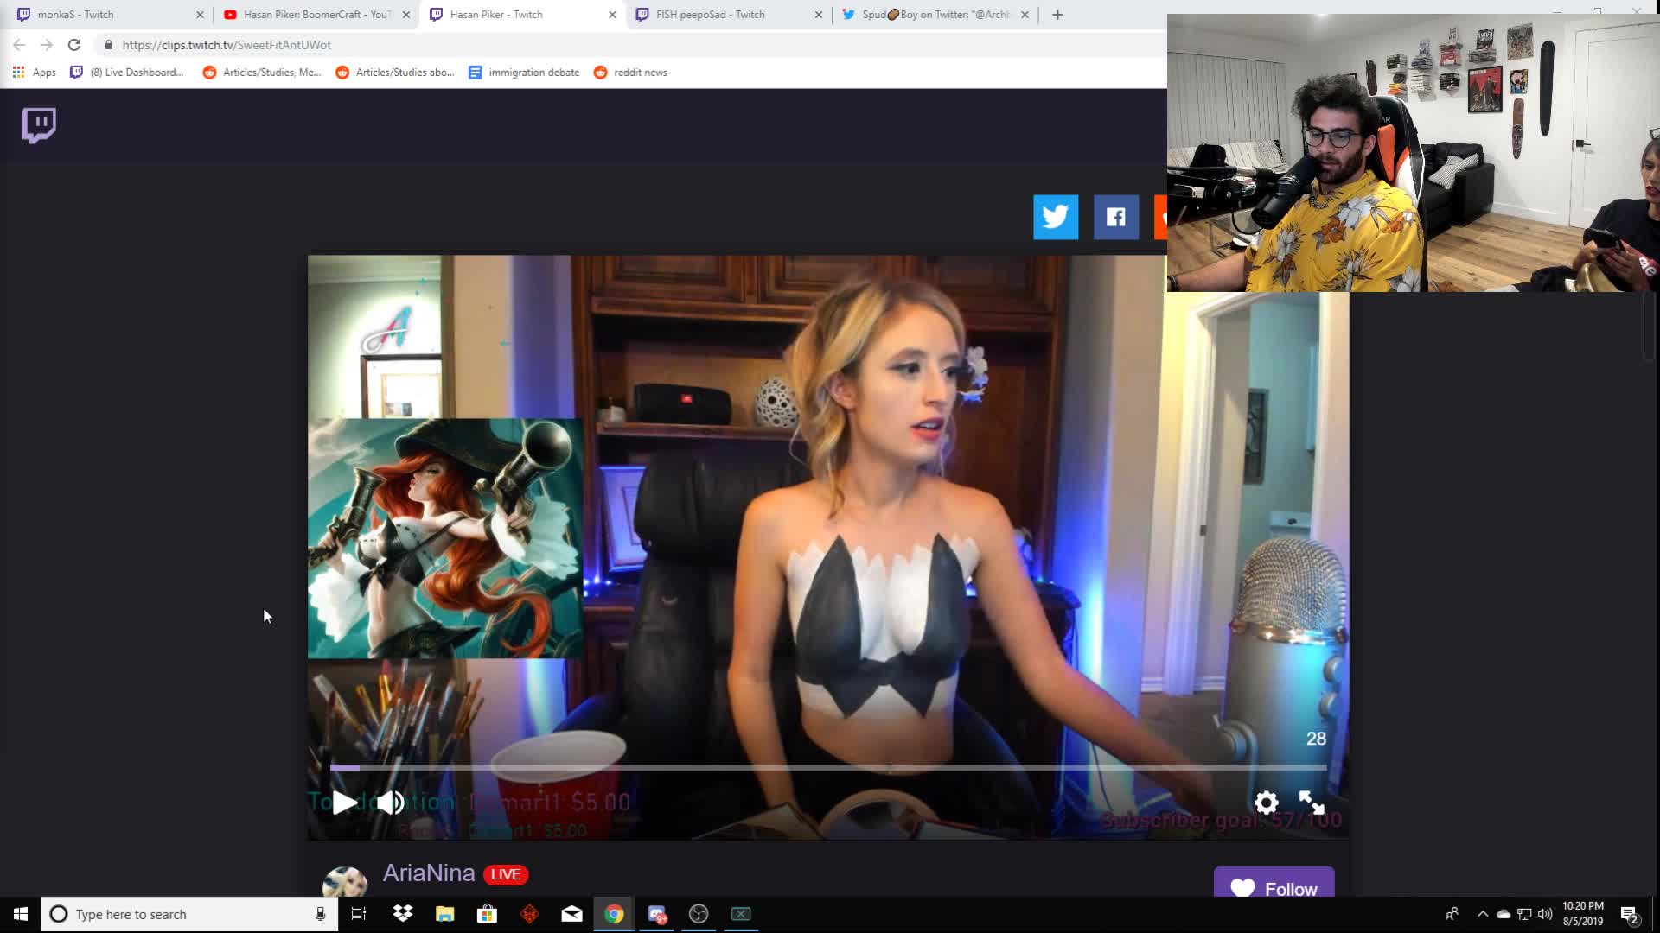Open video settings gear icon
Viewport: 1660px width, 933px height.
[x=1266, y=803]
